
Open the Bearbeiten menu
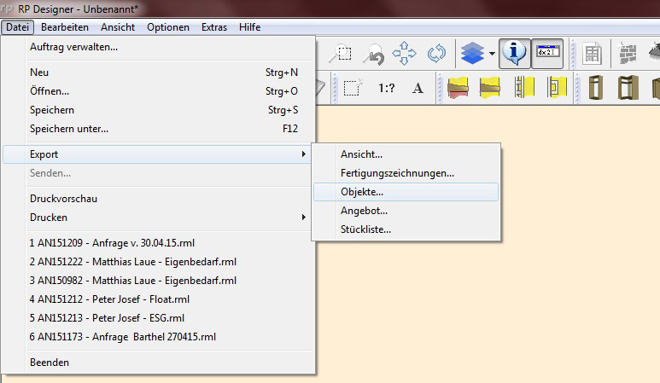pyautogui.click(x=65, y=27)
